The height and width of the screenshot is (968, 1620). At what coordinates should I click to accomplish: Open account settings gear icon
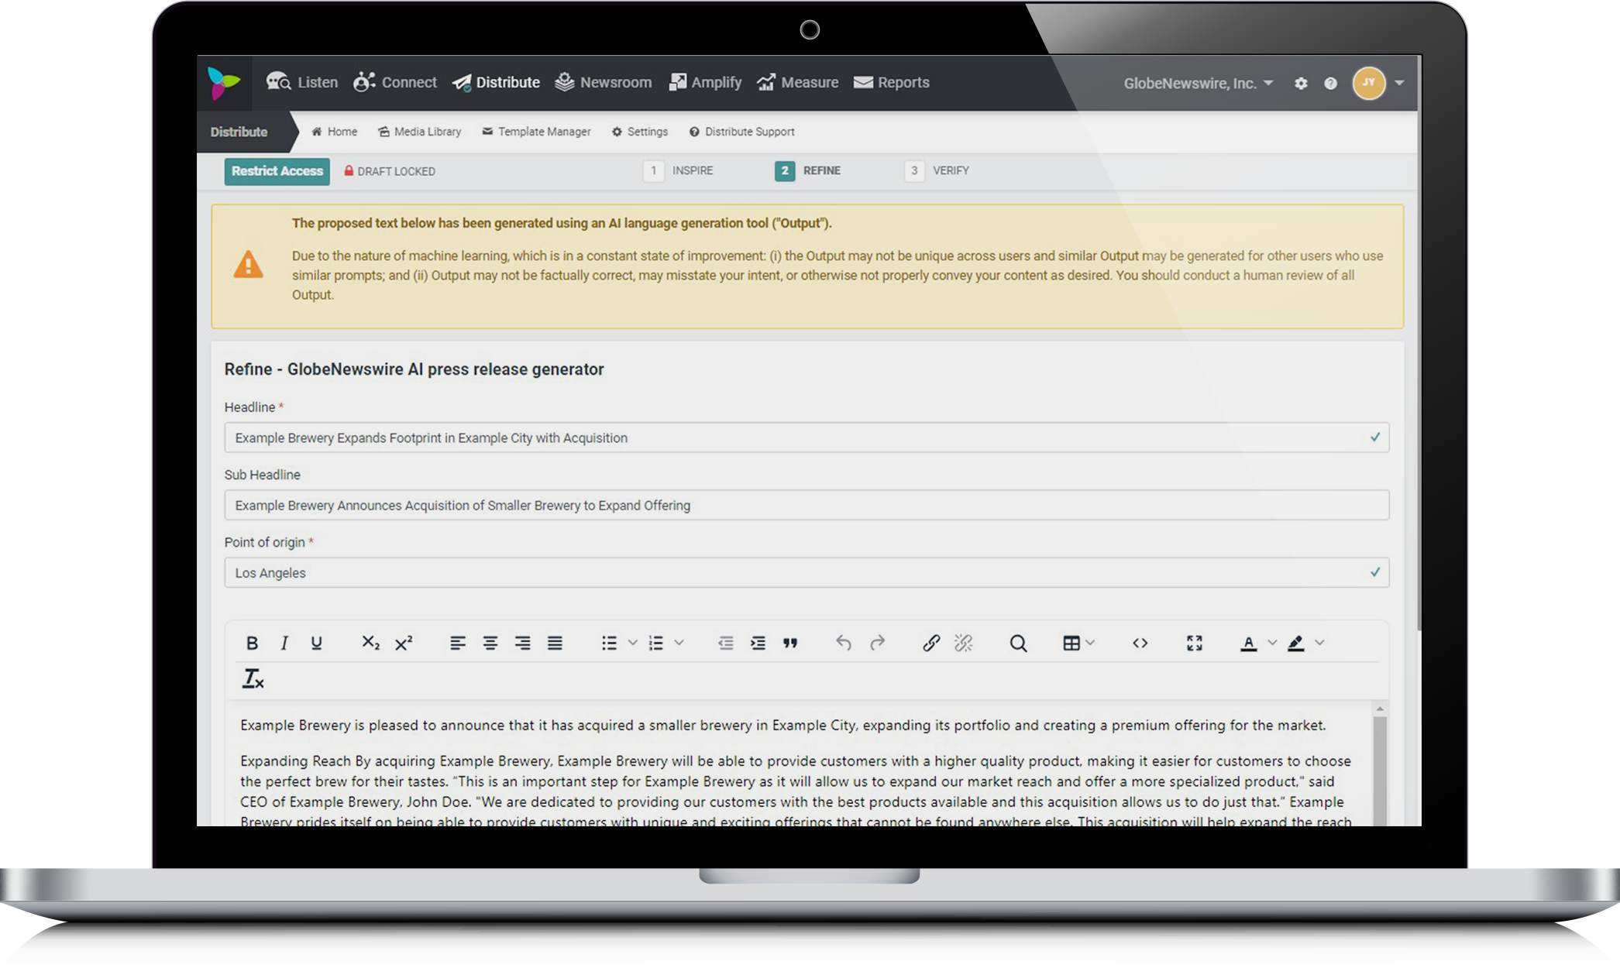tap(1301, 83)
